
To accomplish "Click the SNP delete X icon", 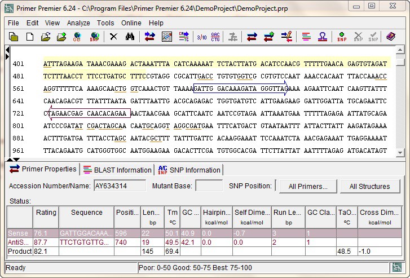I will click(358, 37).
